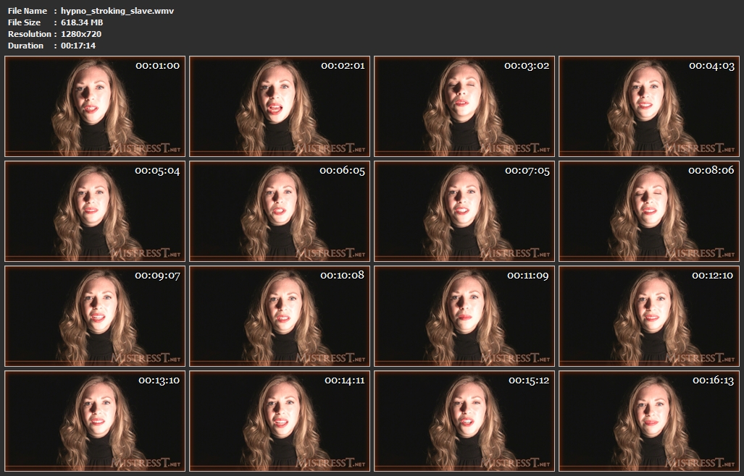Open the frame at 00:07:05

(464, 211)
